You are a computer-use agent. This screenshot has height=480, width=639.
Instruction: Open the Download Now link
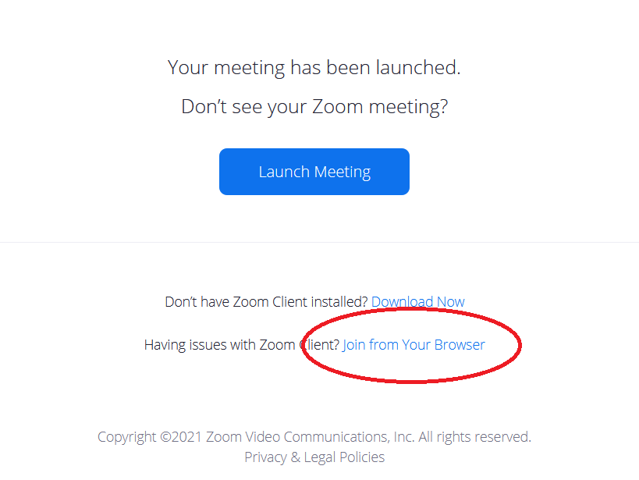(417, 302)
